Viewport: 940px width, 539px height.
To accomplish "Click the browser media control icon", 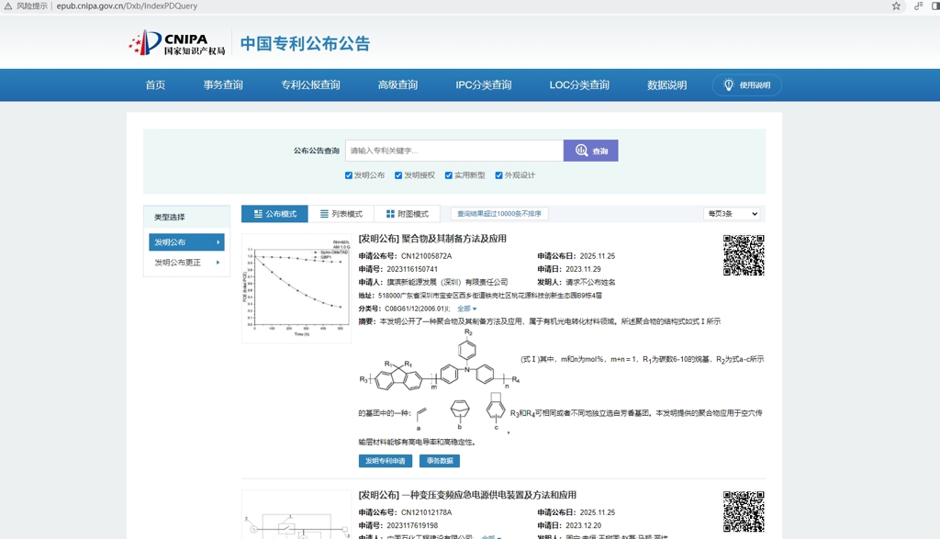I will click(918, 6).
